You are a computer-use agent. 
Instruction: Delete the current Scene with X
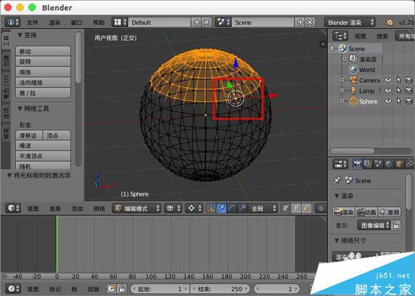310,22
